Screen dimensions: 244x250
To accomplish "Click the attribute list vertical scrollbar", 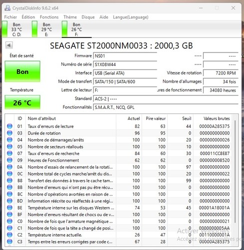I will (235, 171).
